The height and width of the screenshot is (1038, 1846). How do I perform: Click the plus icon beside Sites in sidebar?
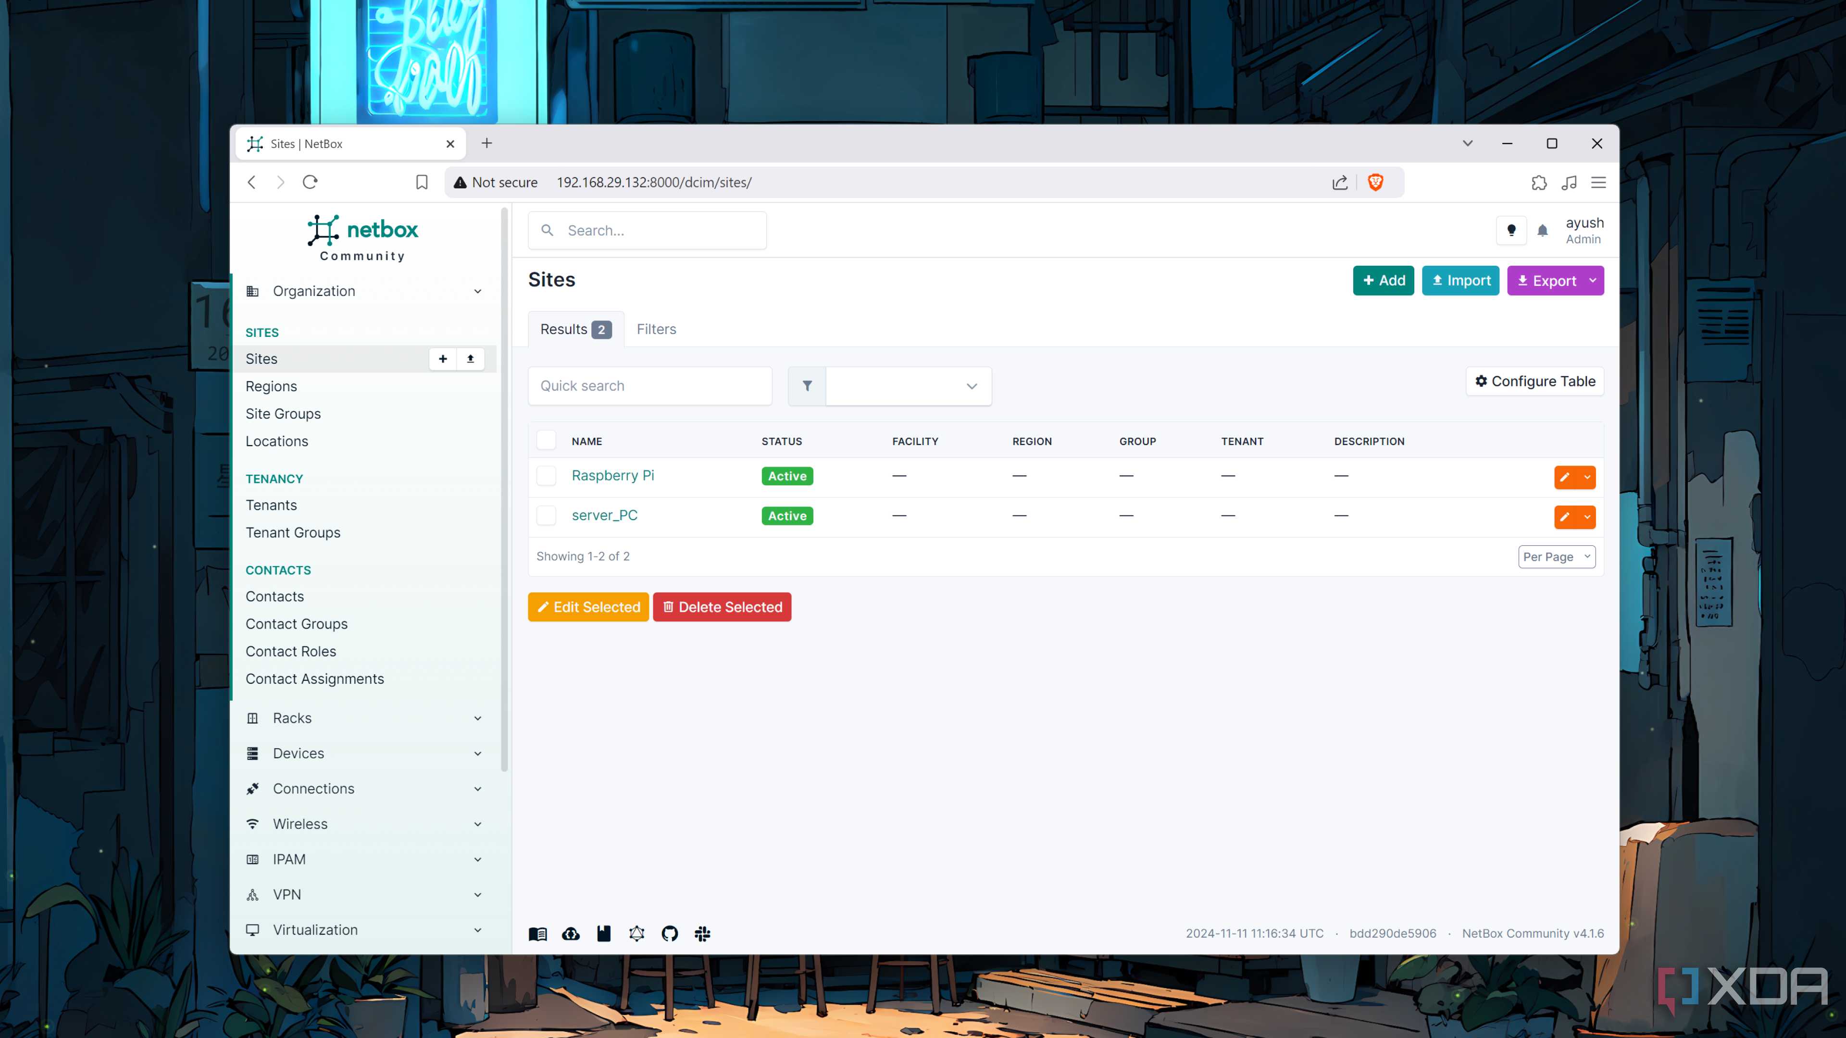click(443, 359)
